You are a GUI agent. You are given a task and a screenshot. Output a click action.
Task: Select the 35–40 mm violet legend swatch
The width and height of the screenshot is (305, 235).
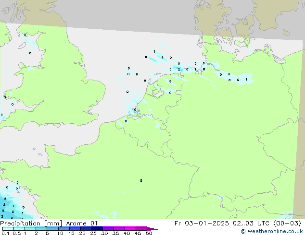pyautogui.click(x=119, y=229)
